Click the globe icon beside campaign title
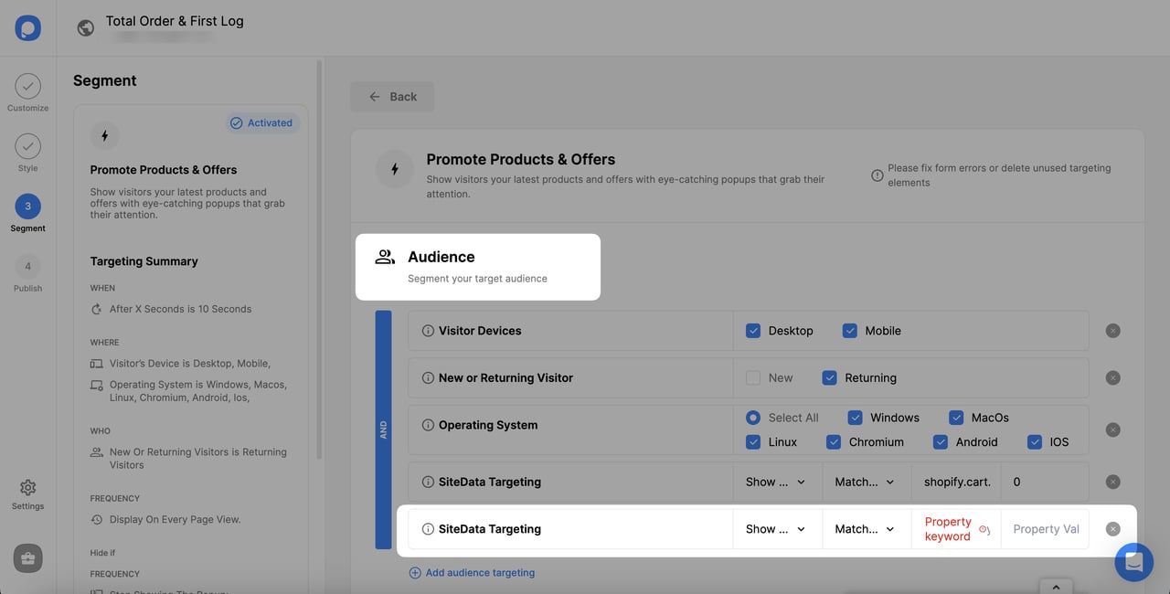The height and width of the screenshot is (594, 1170). (x=86, y=27)
